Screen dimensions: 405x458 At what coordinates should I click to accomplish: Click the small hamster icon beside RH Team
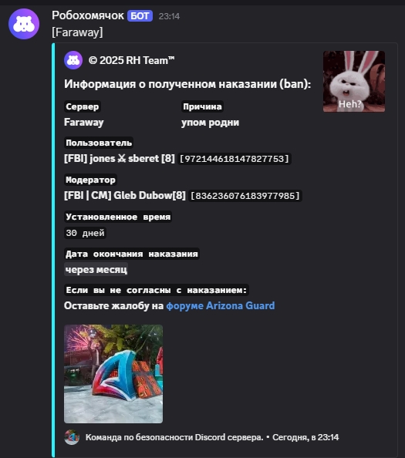(73, 60)
